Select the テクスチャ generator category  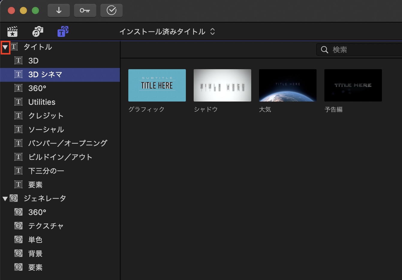tap(46, 226)
